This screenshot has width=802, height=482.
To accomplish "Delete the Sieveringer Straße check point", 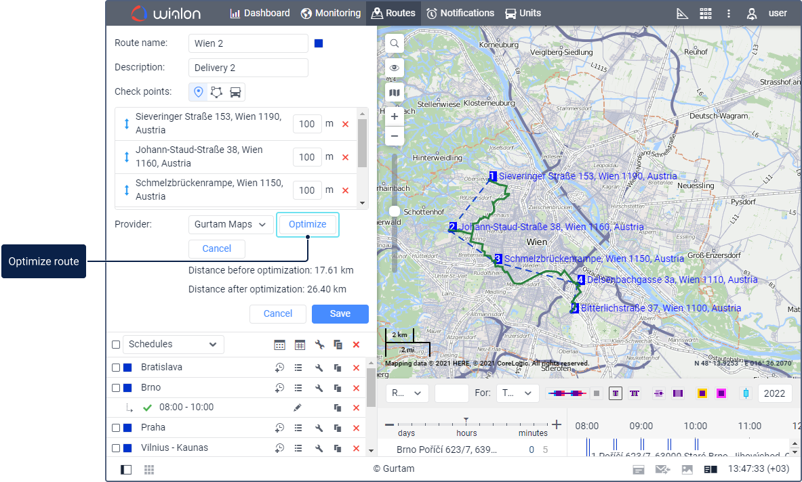I will (345, 125).
